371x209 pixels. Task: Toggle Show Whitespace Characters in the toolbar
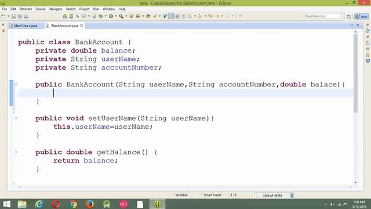[183, 16]
